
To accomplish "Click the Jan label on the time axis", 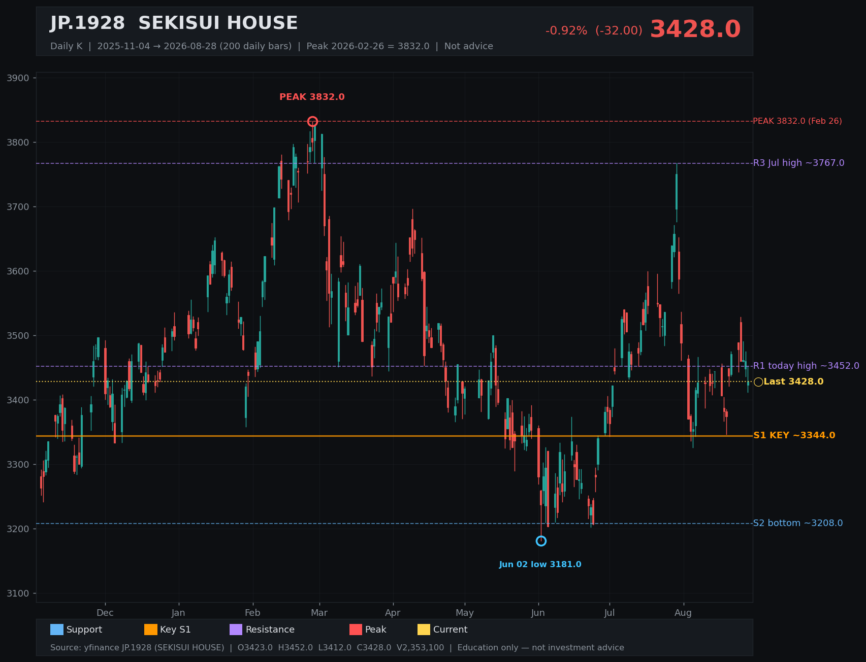I will point(178,613).
